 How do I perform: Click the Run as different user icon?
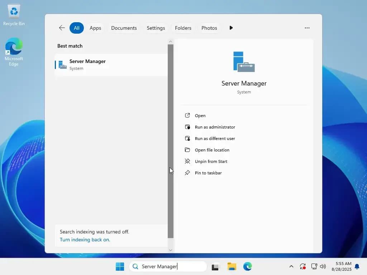[187, 138]
